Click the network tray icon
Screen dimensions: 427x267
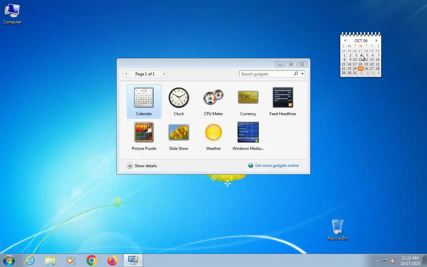click(385, 261)
